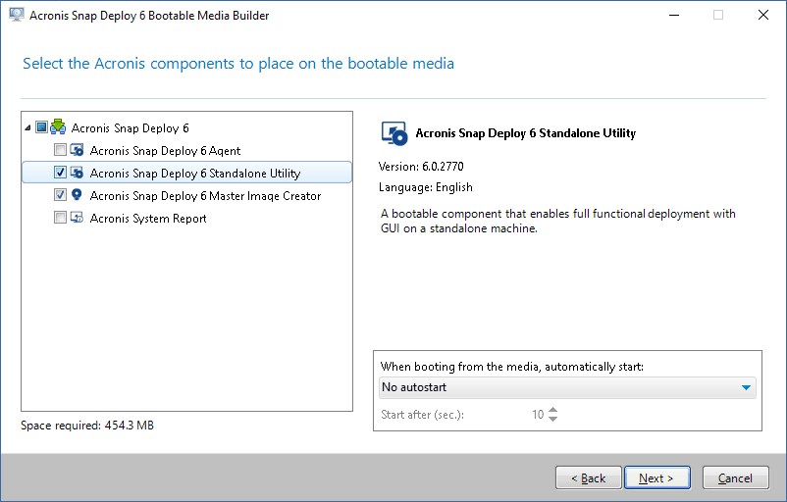Uncheck the Master Image Creator checkbox
787x502 pixels.
pyautogui.click(x=61, y=195)
